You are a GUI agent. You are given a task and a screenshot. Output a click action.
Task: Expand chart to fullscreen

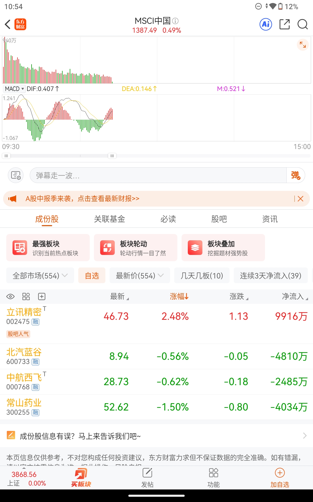(x=303, y=45)
